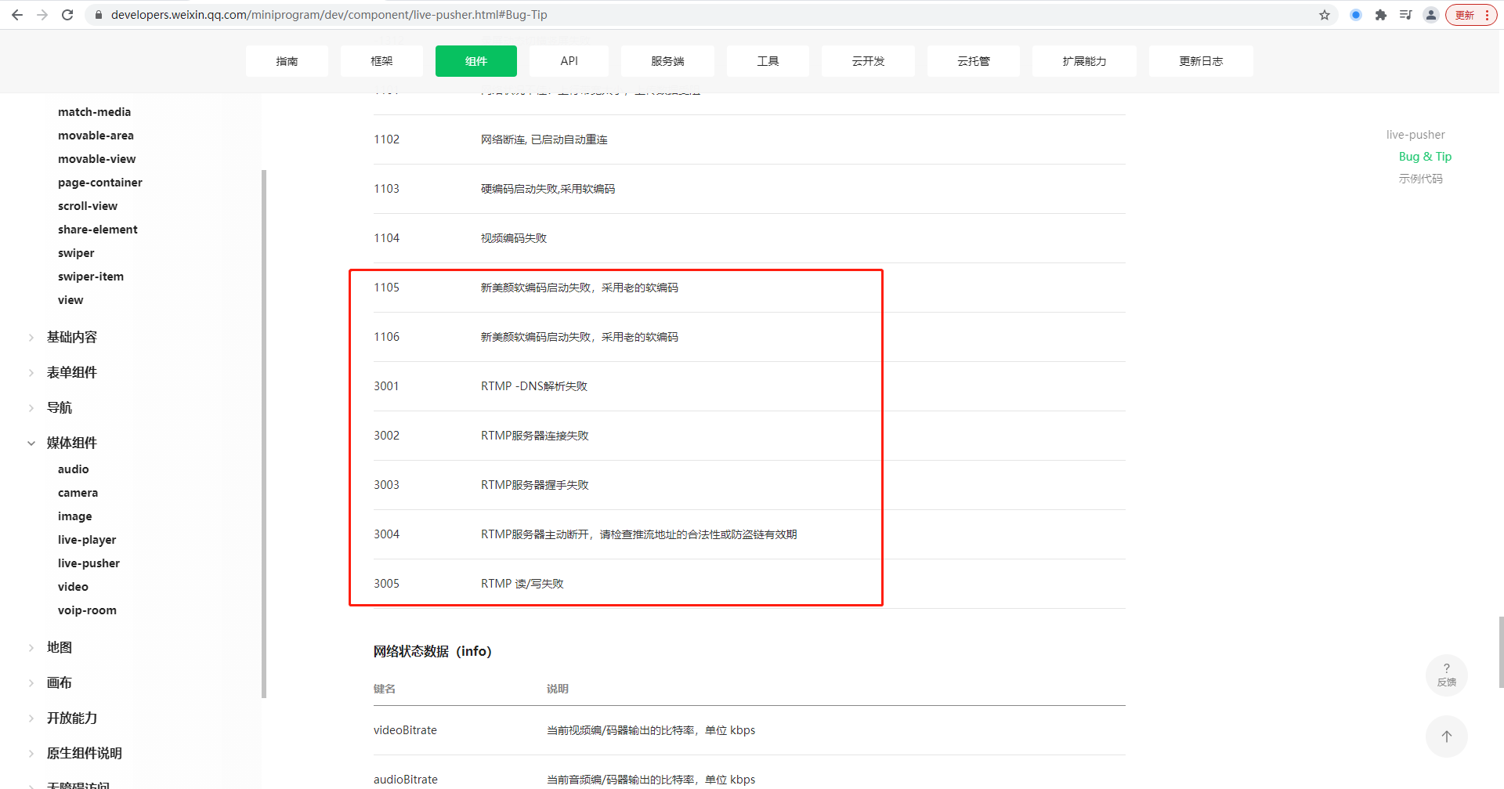Select the RTMP服务器连接失败 description
Screen dimensions: 1504x789
535,436
